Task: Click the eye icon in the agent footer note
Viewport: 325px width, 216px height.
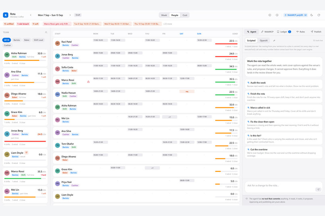Action: 246,199
